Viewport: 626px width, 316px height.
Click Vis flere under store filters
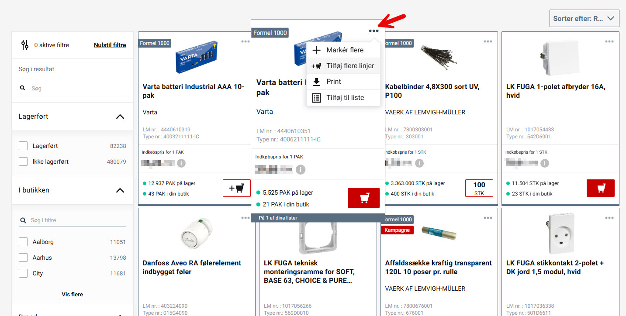[72, 294]
